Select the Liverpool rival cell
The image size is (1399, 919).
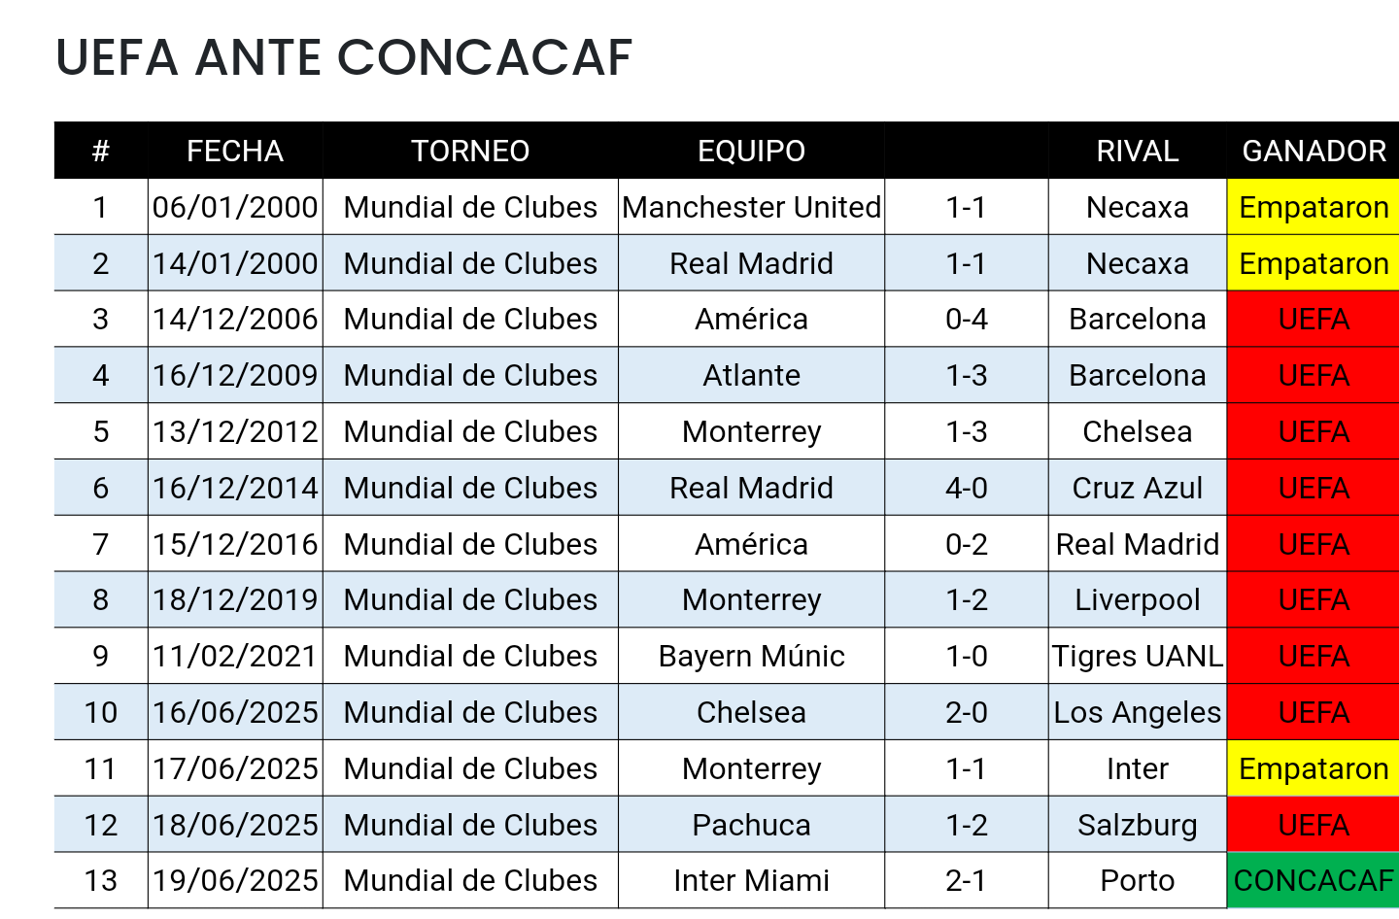click(x=1138, y=599)
